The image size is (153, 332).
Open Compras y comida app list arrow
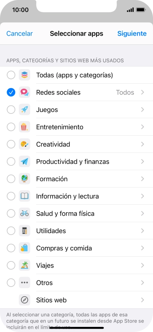(142, 248)
